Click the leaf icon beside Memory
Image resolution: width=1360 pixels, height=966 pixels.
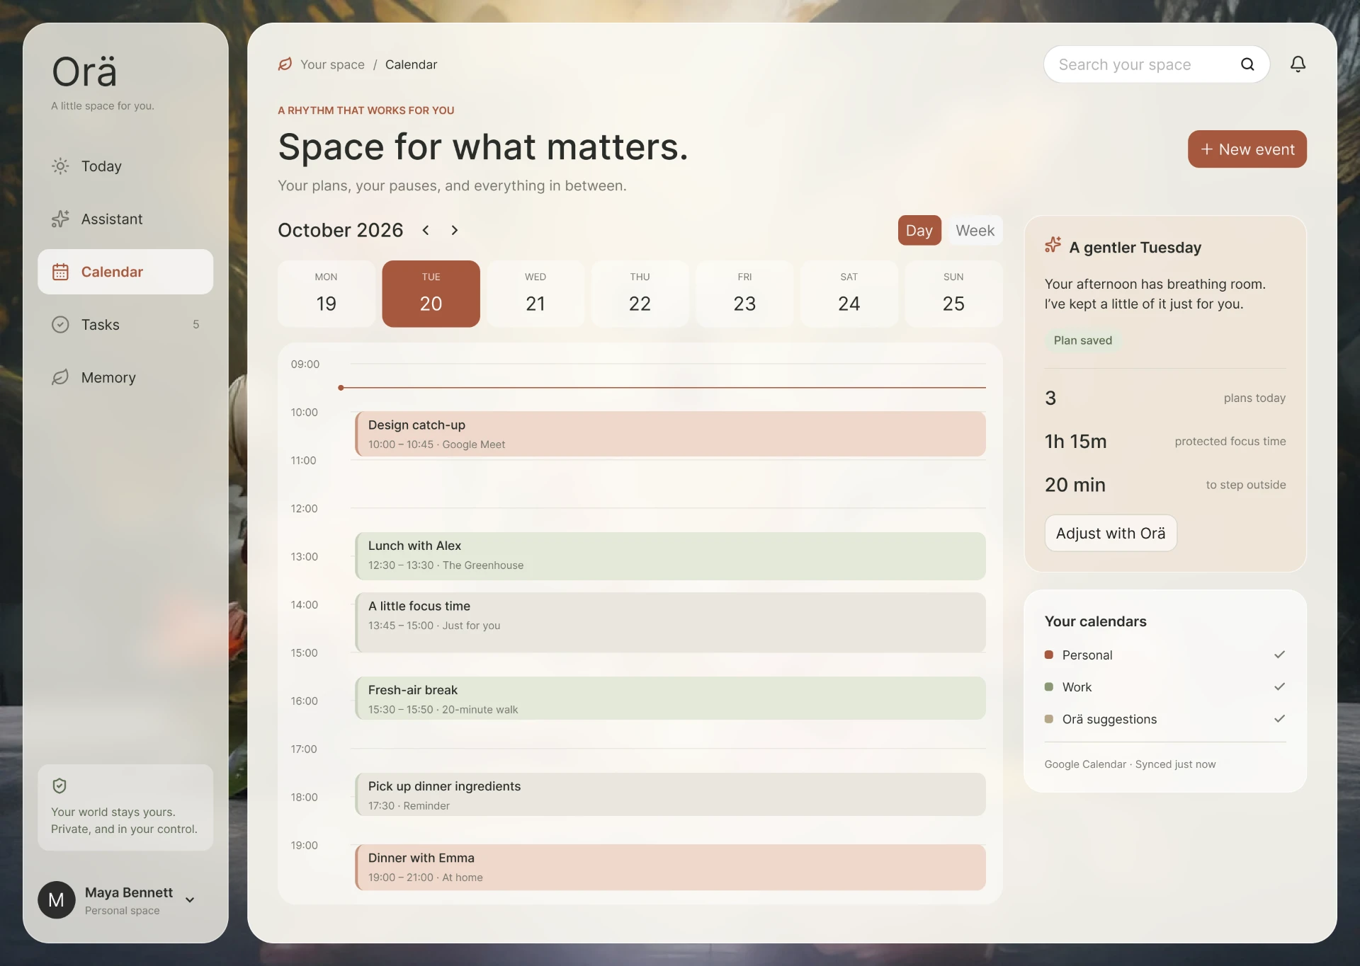[x=60, y=377]
